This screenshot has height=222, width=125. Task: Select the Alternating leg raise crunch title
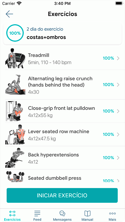(x=60, y=82)
